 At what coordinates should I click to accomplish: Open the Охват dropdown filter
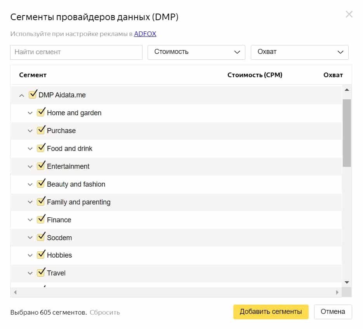click(299, 52)
